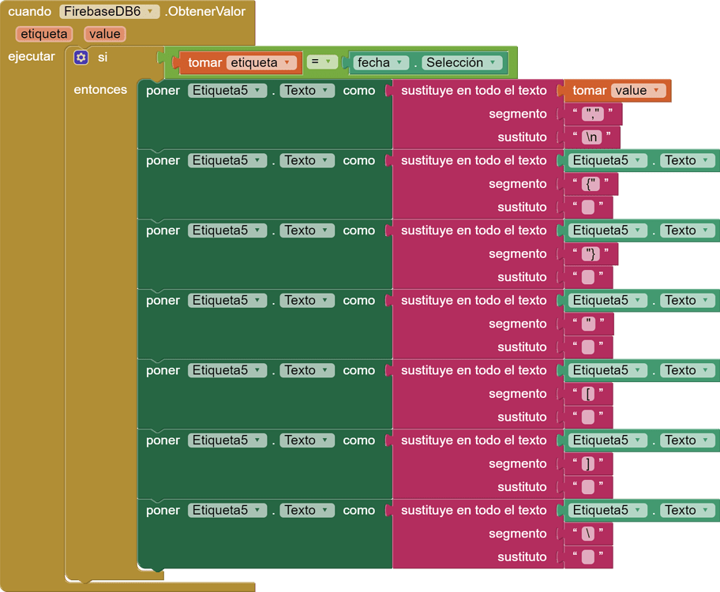720x592 pixels.
Task: Click the cuando event block header
Action: tap(29, 12)
